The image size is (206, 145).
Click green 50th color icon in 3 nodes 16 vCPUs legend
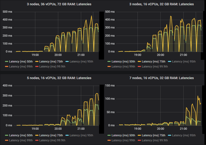coord(109,61)
